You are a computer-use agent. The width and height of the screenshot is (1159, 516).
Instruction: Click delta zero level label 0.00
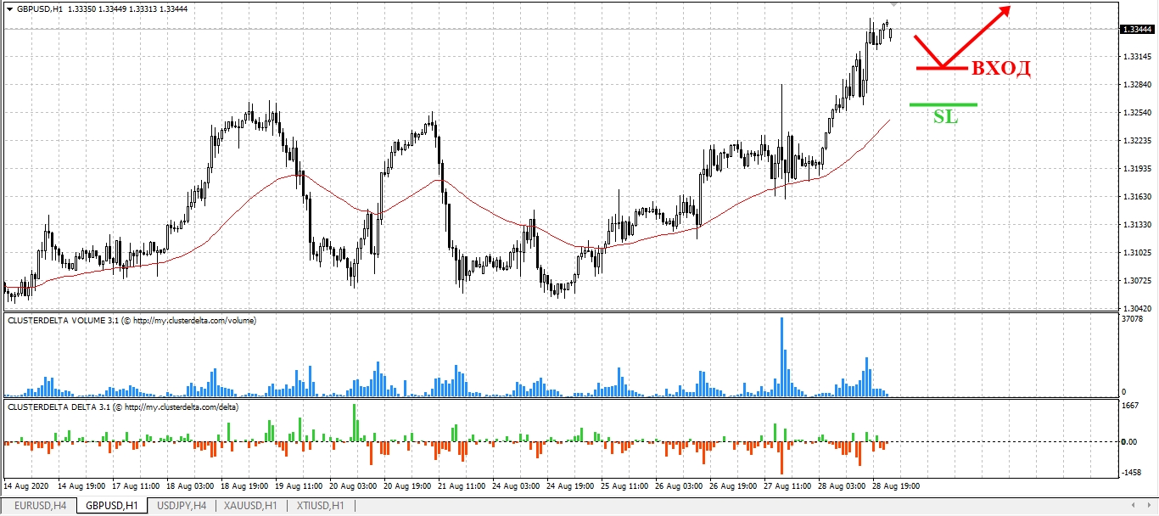point(1130,442)
